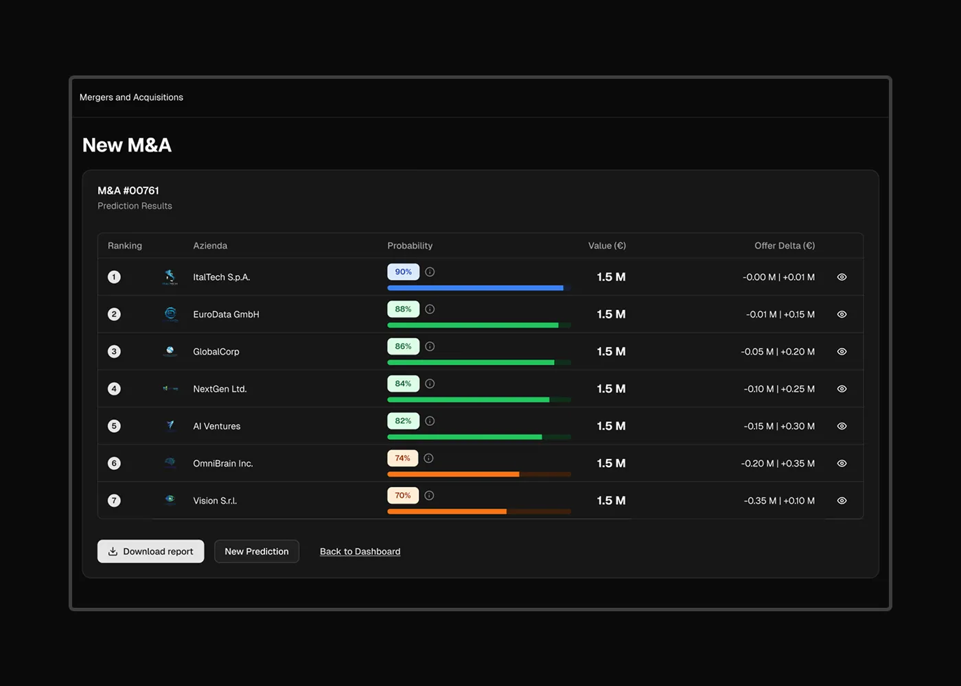Click the info icon beside ItalTech's 90% probability
Screen dimensions: 961x686
tap(430, 272)
